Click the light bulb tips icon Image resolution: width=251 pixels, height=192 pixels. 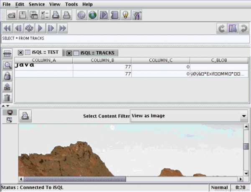pyautogui.click(x=125, y=16)
